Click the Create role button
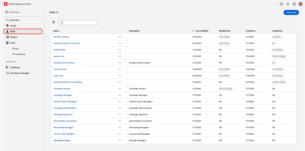The height and width of the screenshot is (151, 305). point(291,13)
